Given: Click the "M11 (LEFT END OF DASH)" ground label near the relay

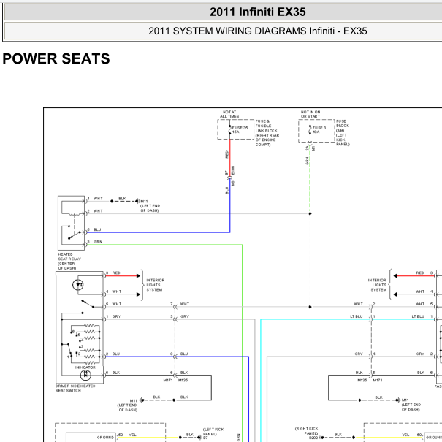Looking at the screenshot, I should click(150, 206).
